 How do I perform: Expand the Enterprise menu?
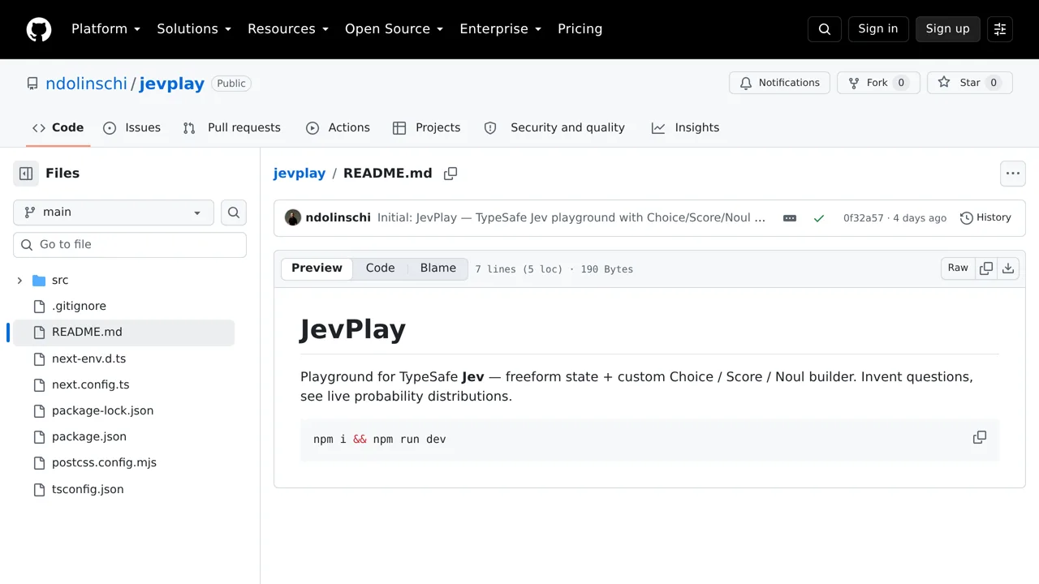pyautogui.click(x=500, y=29)
